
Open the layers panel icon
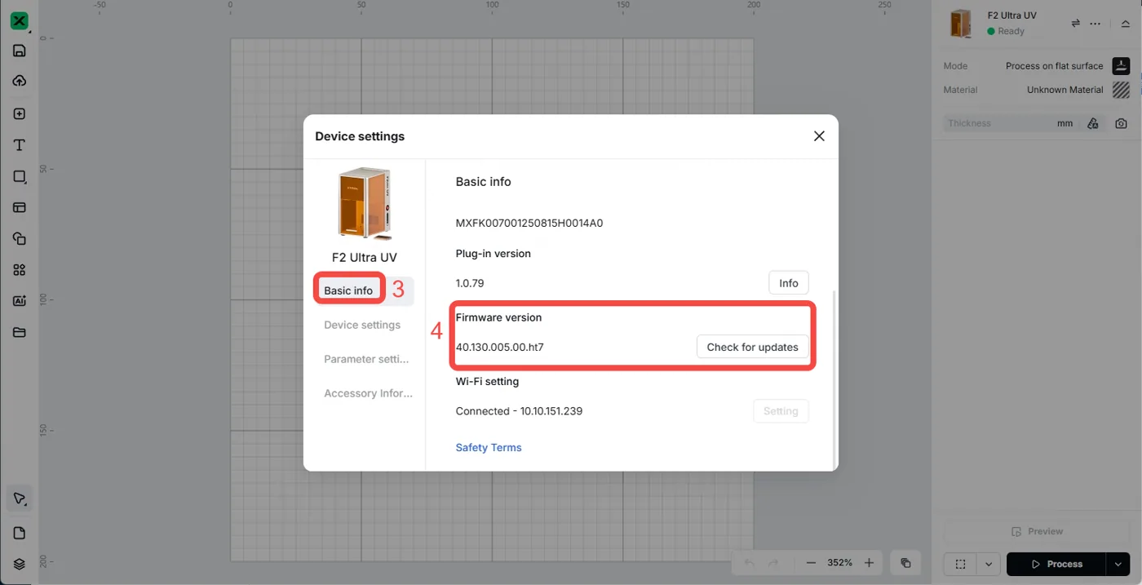coord(20,564)
